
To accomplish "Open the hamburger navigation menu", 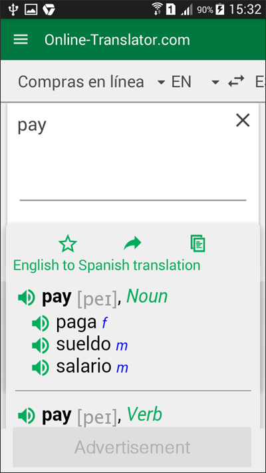I will (21, 39).
